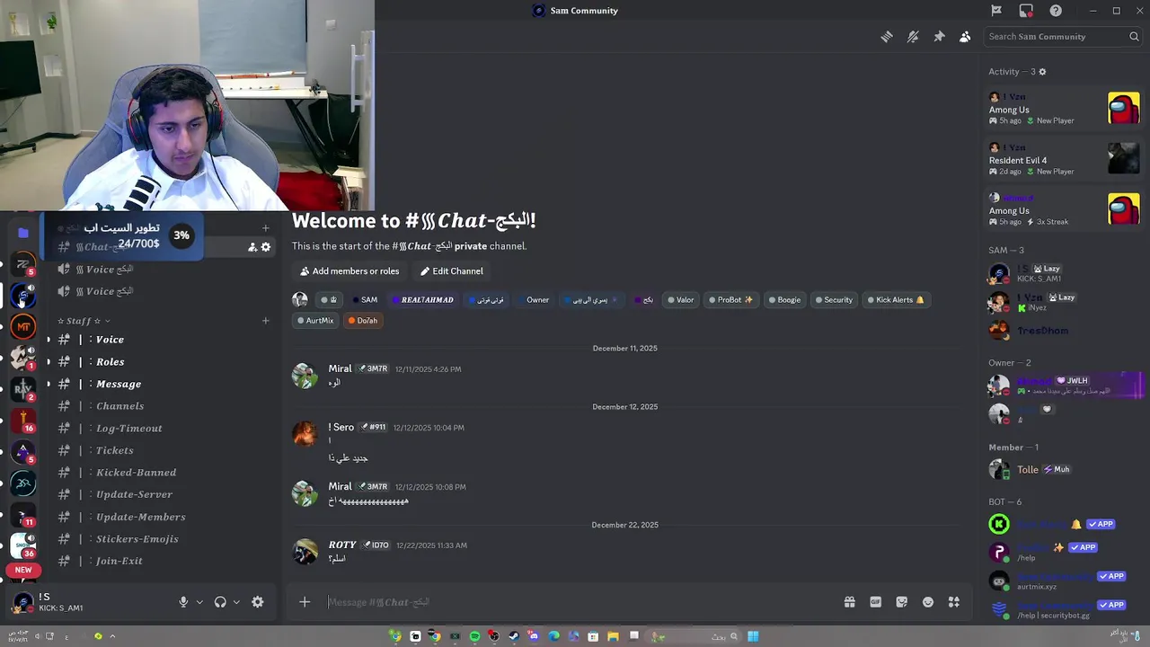
Task: Open the Channels channel
Action: point(162,406)
